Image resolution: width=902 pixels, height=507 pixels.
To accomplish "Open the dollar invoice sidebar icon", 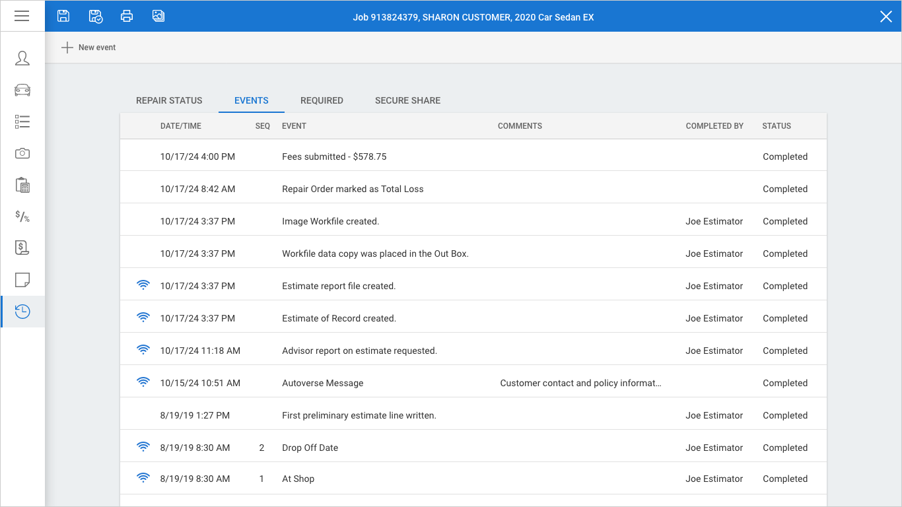I will click(22, 248).
